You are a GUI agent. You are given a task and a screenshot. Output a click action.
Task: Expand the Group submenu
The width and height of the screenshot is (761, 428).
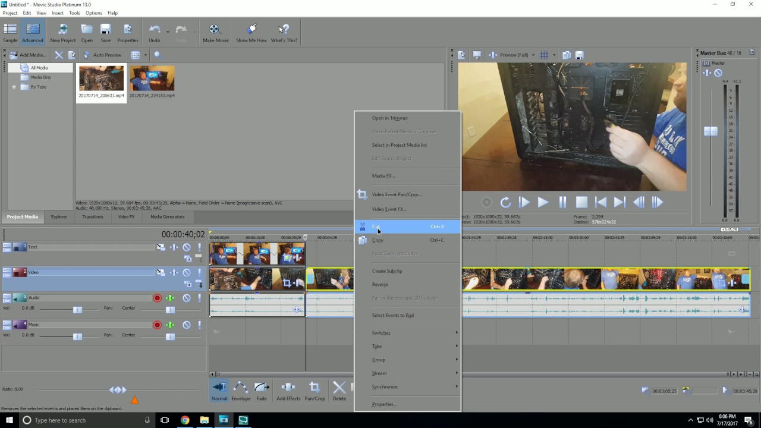pyautogui.click(x=407, y=360)
